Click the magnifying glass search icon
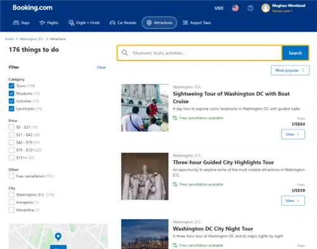 (125, 53)
